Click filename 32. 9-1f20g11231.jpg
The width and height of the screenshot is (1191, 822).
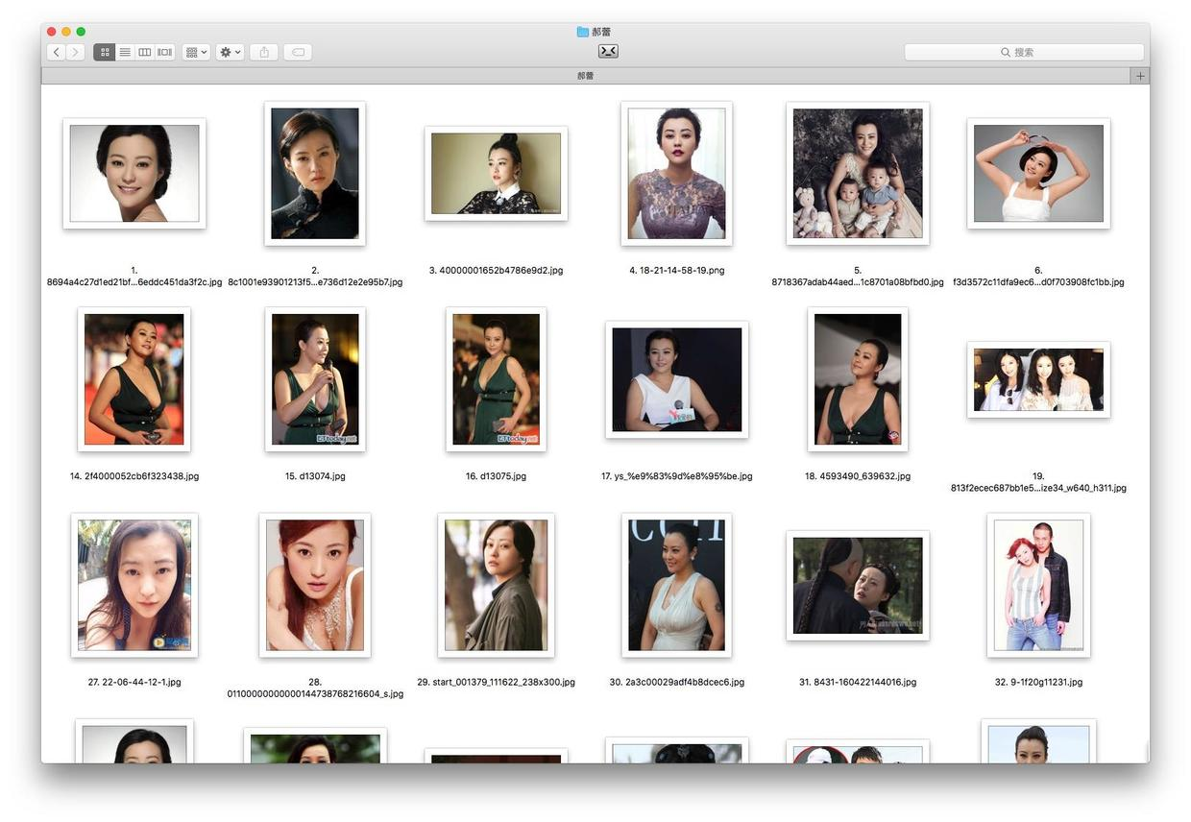pos(1038,682)
